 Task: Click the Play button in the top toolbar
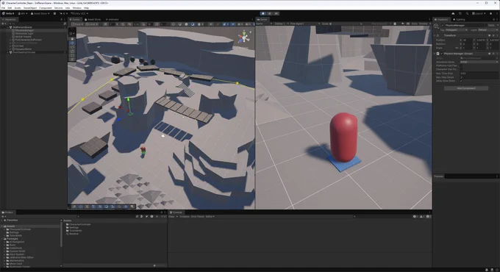tap(263, 13)
